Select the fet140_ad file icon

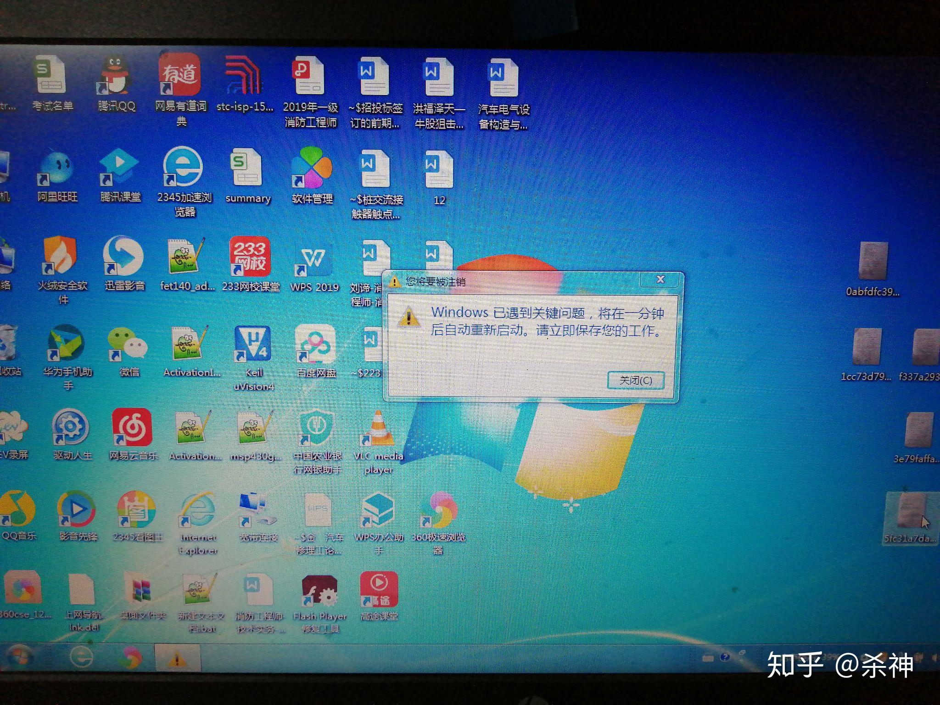coord(187,264)
